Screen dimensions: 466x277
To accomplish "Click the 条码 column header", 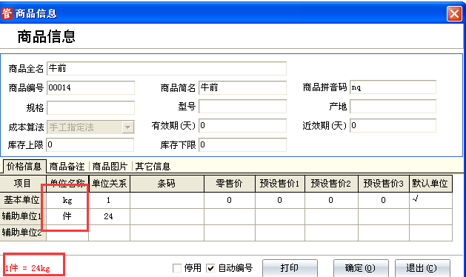I will [x=167, y=184].
